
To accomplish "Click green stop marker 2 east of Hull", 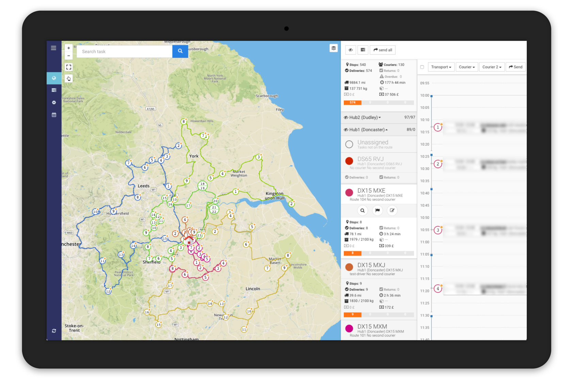I will pos(291,204).
